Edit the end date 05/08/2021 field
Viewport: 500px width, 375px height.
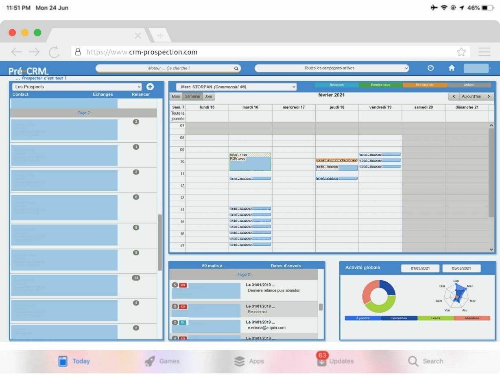click(x=461, y=268)
